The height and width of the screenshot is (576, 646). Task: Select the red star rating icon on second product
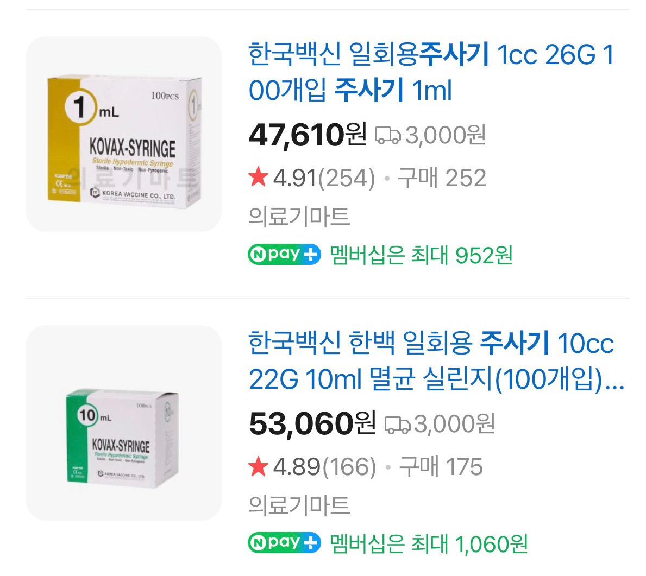pos(258,466)
